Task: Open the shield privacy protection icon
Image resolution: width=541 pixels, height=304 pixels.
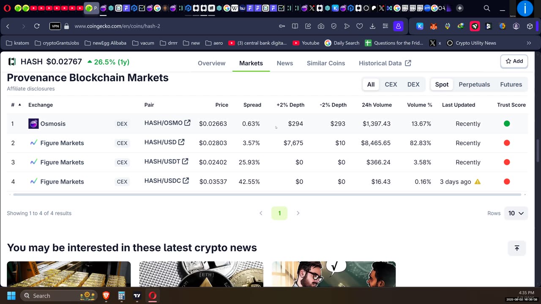Action: [334, 26]
